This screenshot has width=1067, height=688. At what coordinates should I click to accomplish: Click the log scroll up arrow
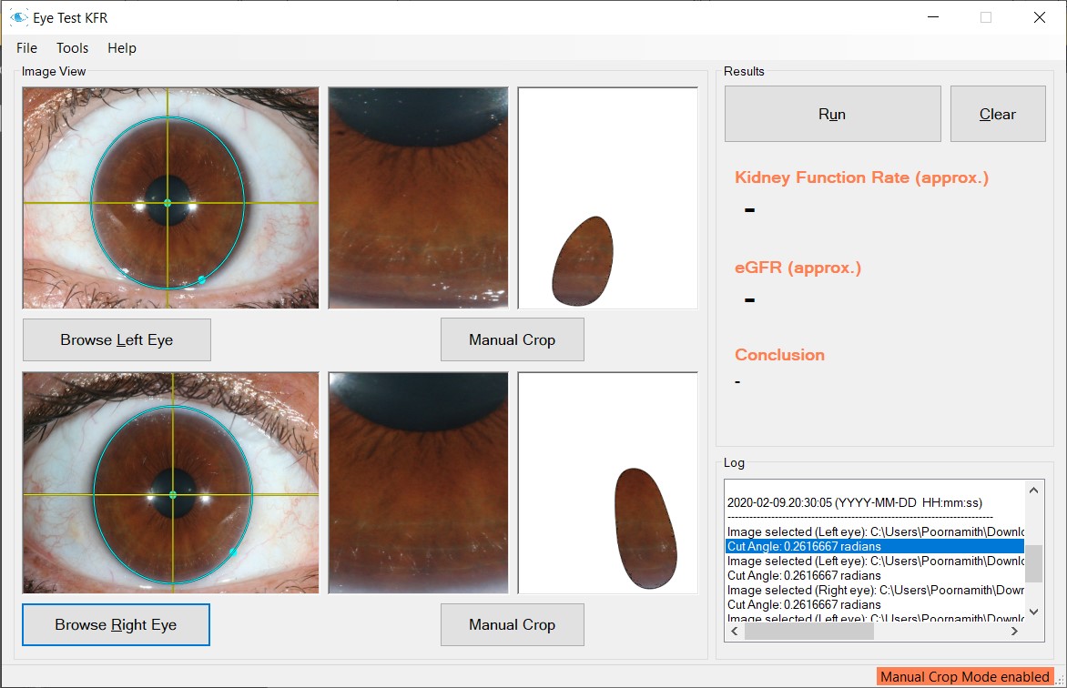(x=1033, y=490)
